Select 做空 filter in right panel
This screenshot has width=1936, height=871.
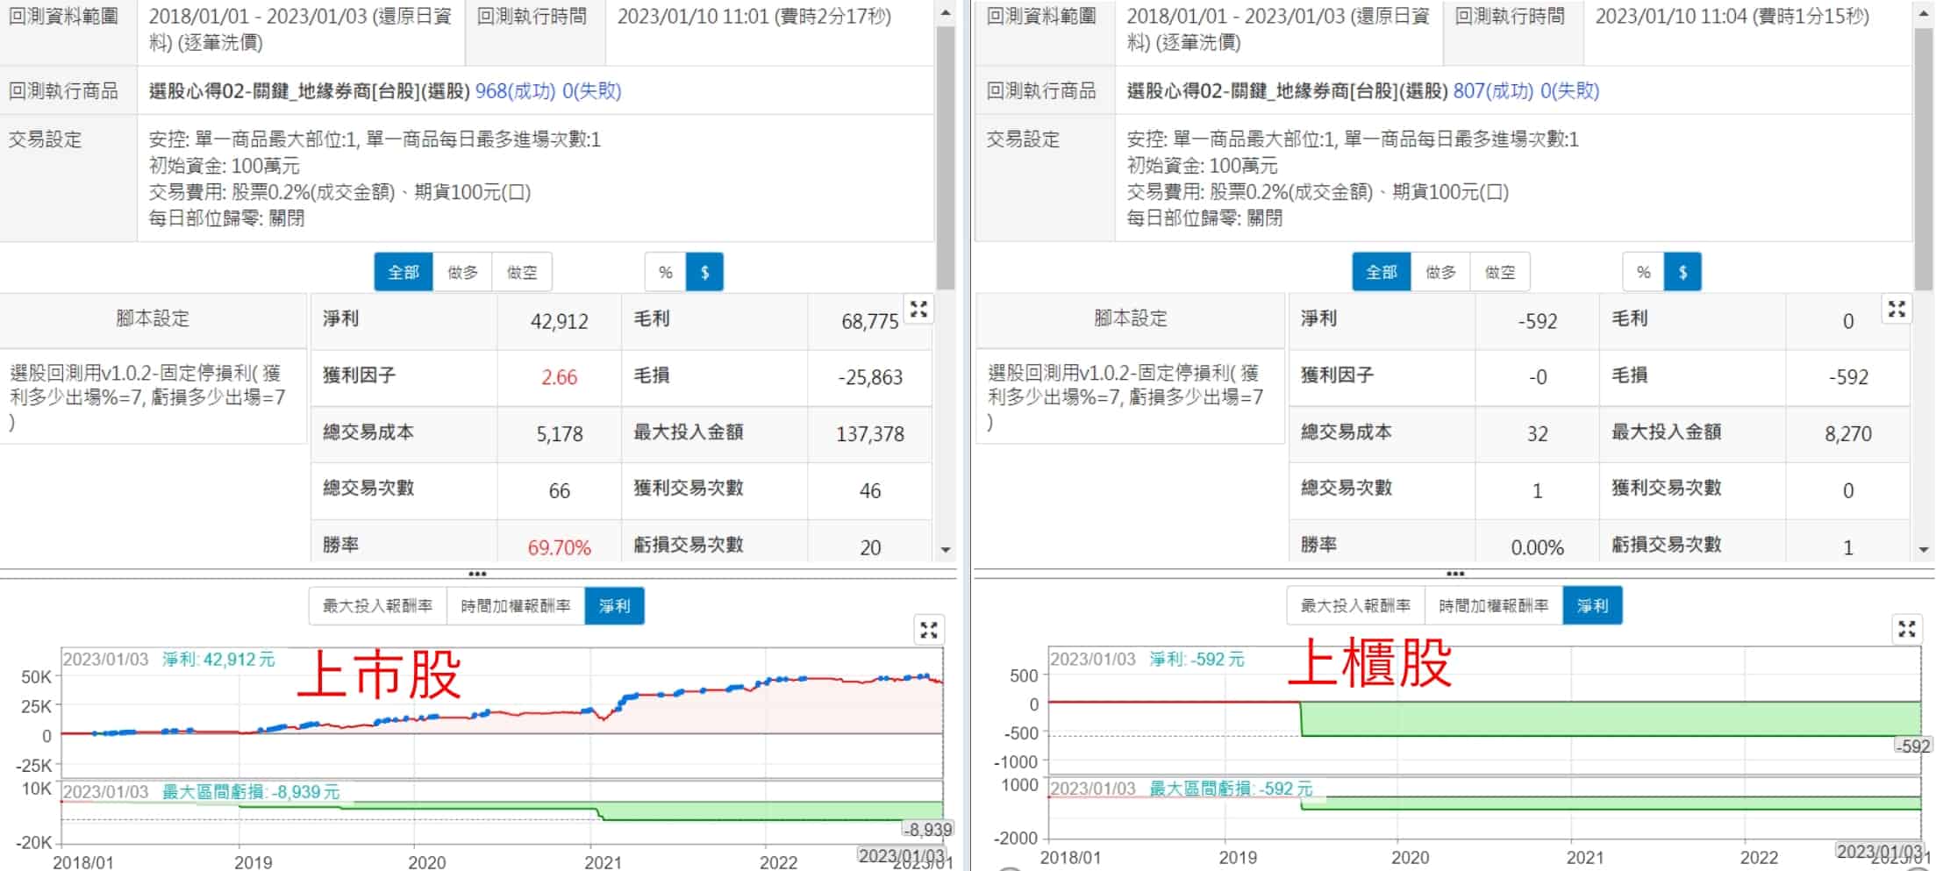click(x=1499, y=272)
